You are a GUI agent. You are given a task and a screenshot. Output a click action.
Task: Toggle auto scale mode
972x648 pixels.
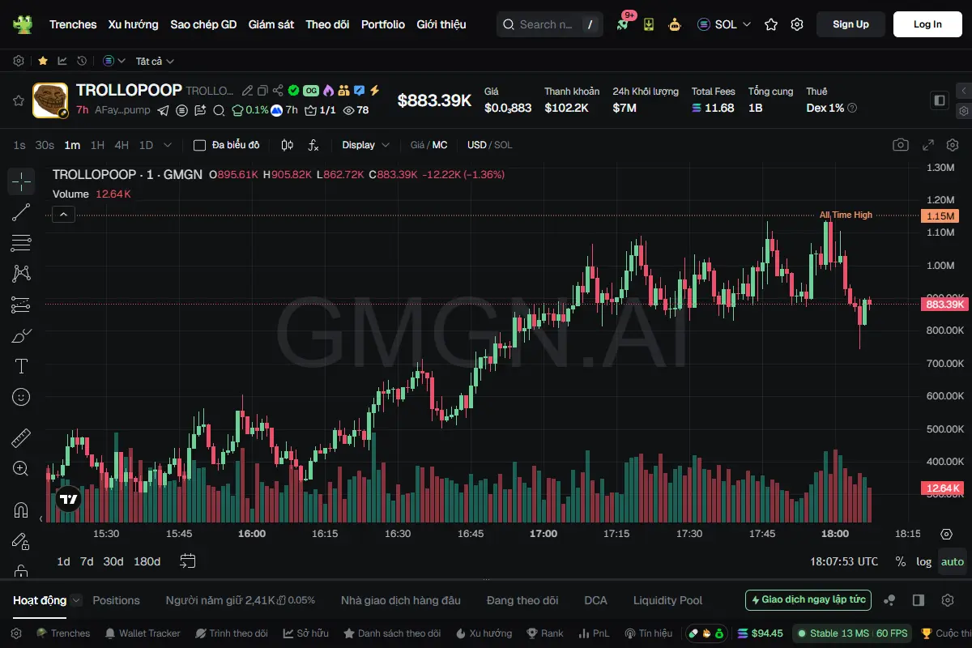[953, 561]
